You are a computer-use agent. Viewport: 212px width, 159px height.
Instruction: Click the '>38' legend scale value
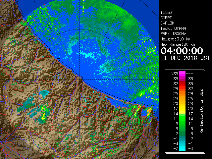coord(175,74)
